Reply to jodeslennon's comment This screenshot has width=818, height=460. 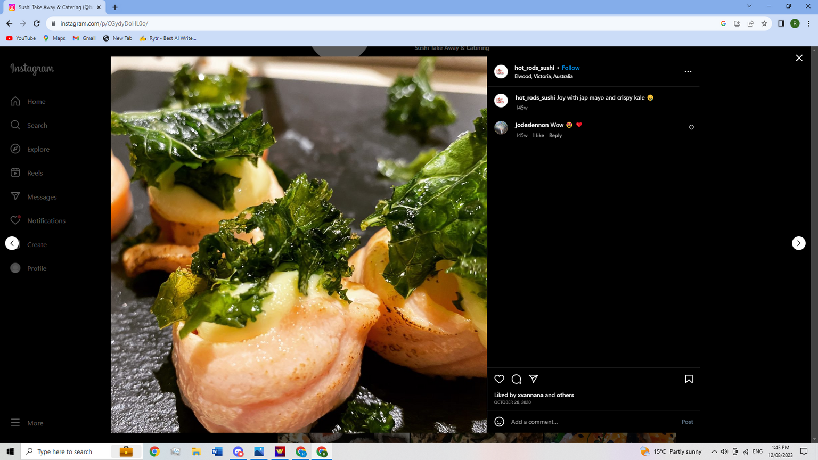[x=555, y=135]
